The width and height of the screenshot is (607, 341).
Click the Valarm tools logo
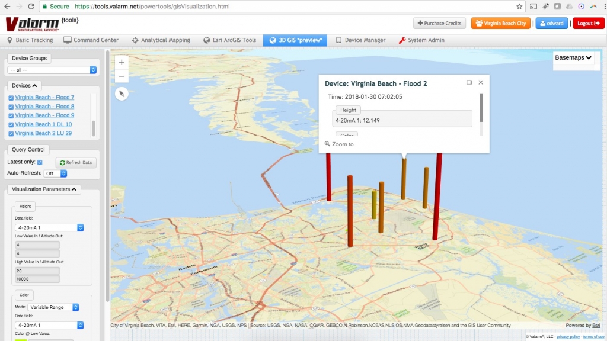42,24
